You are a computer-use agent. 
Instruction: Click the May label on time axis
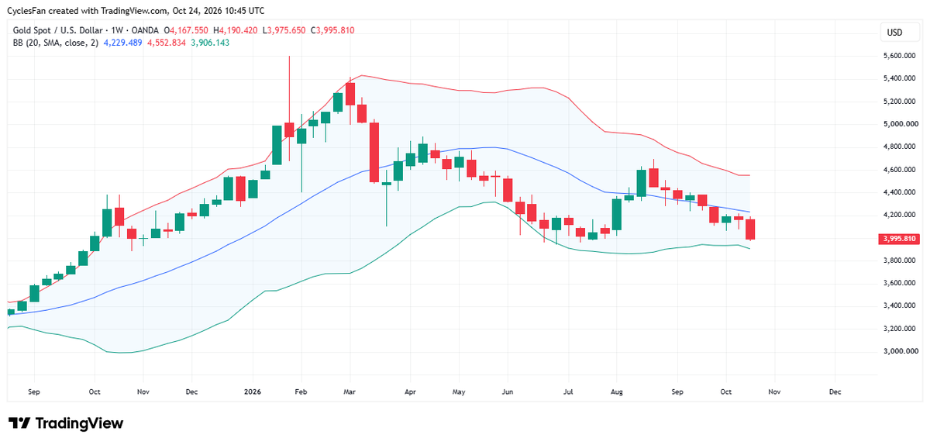[459, 392]
